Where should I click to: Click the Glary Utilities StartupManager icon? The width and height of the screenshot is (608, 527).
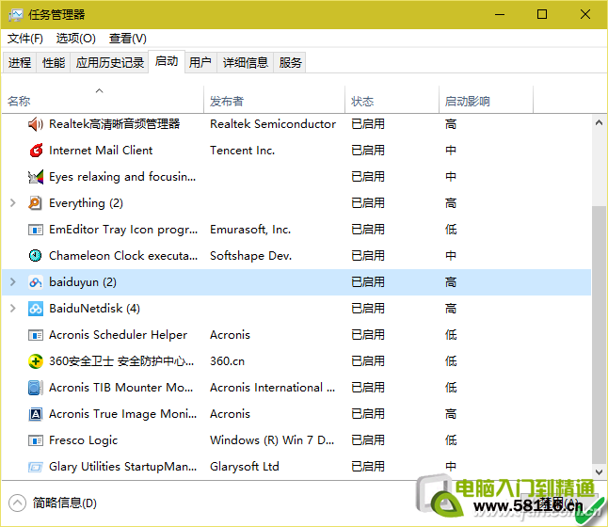pyautogui.click(x=35, y=467)
